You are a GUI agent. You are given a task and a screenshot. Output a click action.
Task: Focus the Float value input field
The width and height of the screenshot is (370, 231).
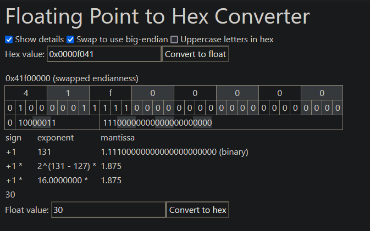[x=108, y=210]
